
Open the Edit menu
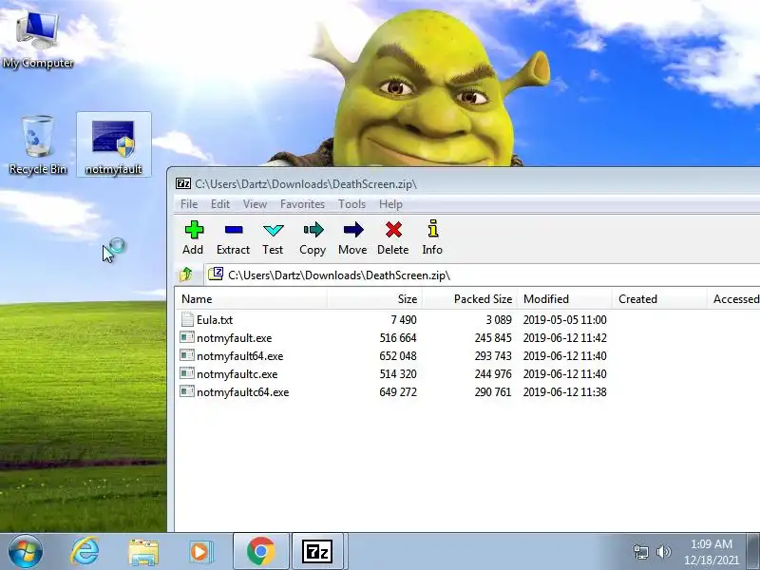tap(220, 204)
